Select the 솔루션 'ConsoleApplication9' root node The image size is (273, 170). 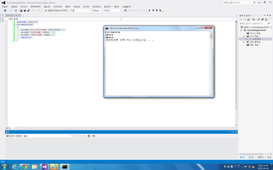click(256, 27)
